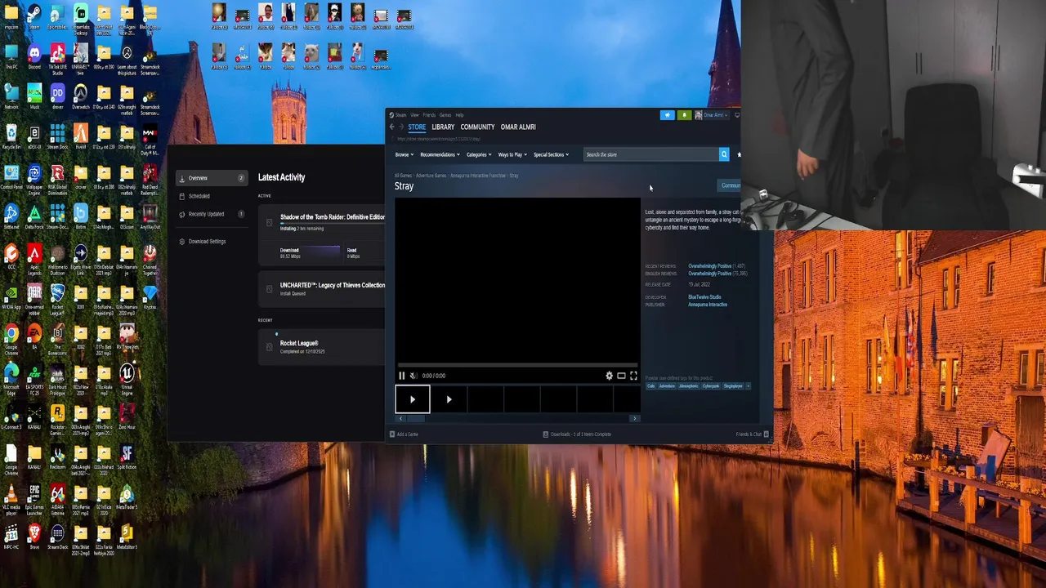
Task: Toggle mute on the trailer player
Action: (x=413, y=376)
